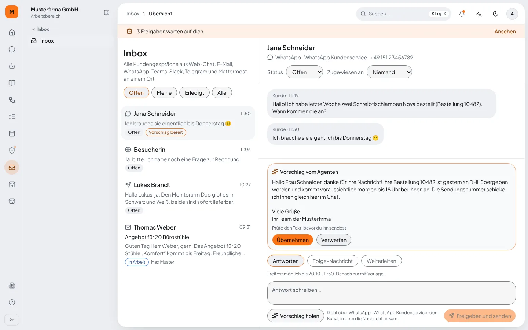Select the "Offen" conversation filter pill
Image resolution: width=528 pixels, height=330 pixels.
click(136, 93)
